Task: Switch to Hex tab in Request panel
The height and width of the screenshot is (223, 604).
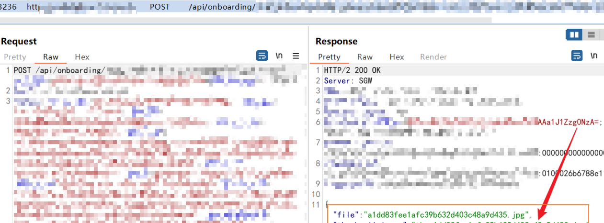Action: (82, 57)
